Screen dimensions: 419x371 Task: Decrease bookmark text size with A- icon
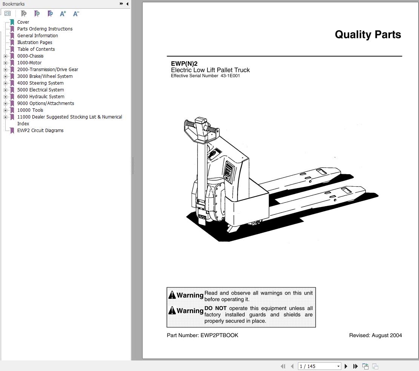click(x=75, y=13)
